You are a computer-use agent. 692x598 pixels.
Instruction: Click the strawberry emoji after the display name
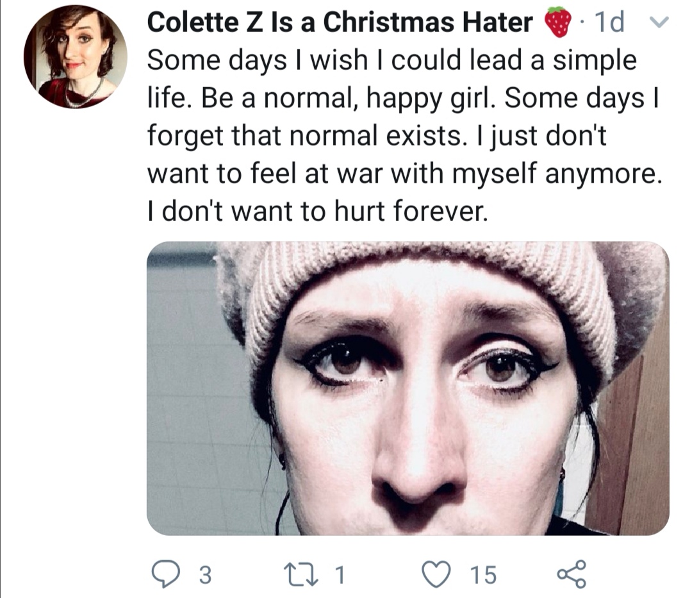(x=557, y=24)
